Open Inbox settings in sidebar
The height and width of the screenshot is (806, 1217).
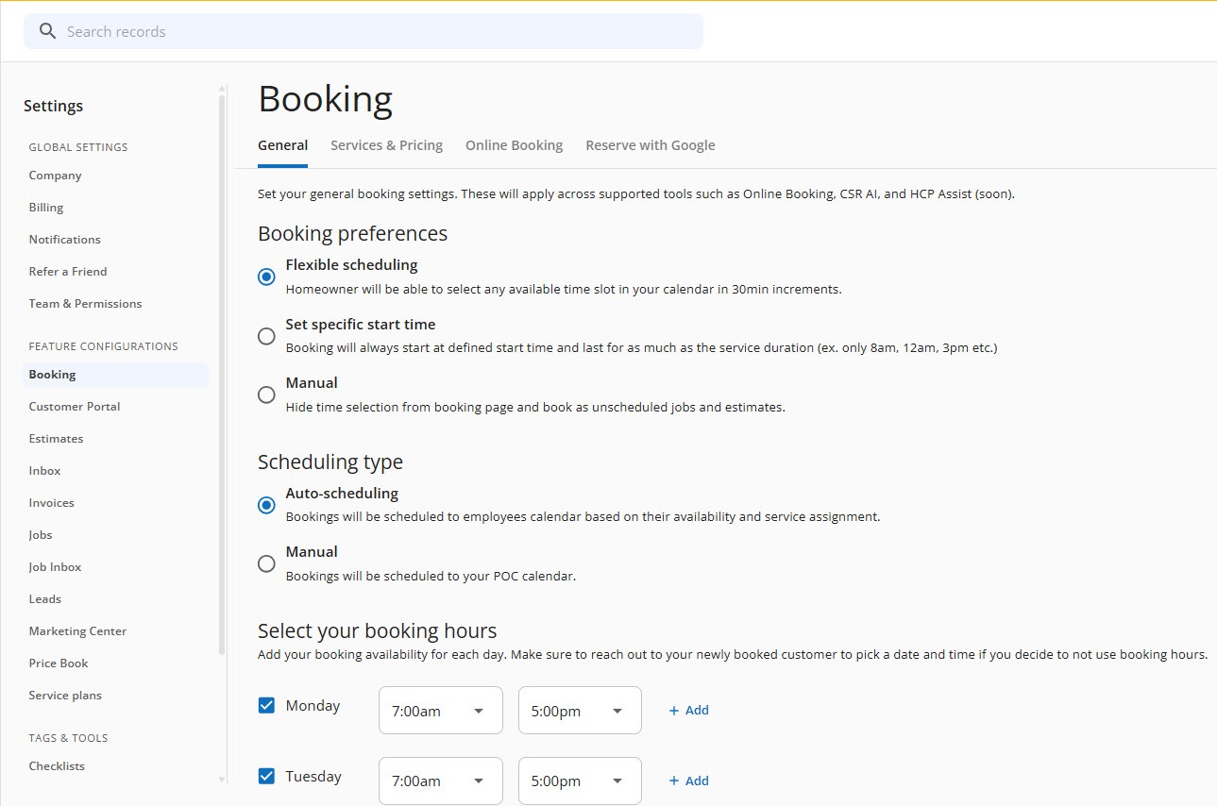point(44,471)
